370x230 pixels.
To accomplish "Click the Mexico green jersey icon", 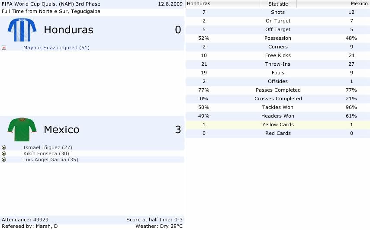I will tap(22, 129).
